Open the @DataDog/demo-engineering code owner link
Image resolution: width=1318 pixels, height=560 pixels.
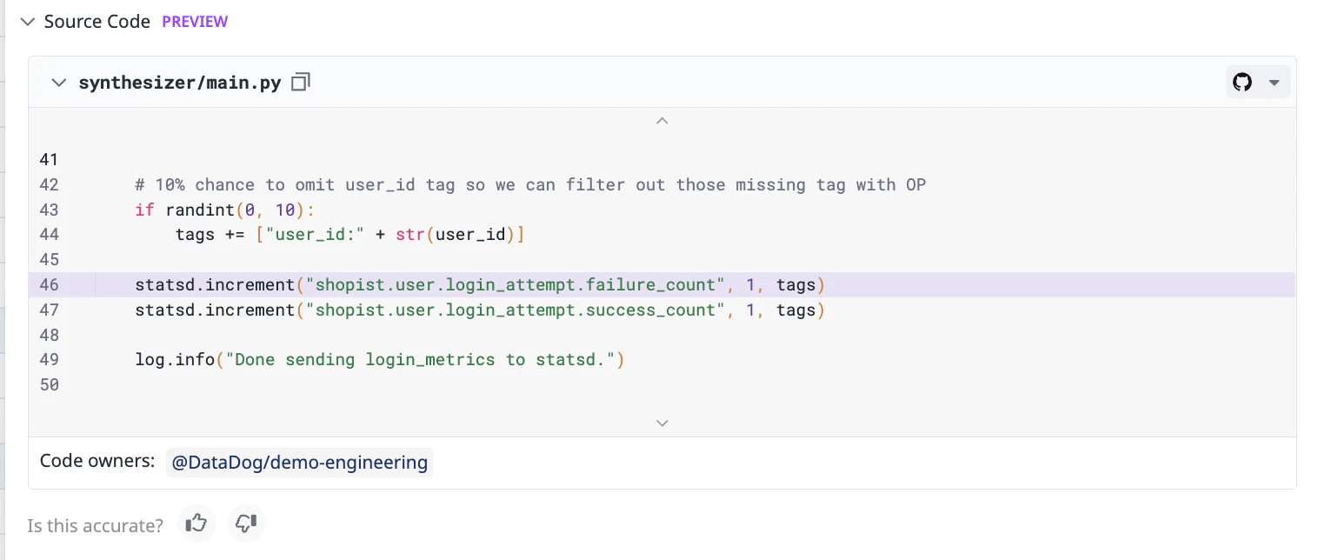(299, 463)
